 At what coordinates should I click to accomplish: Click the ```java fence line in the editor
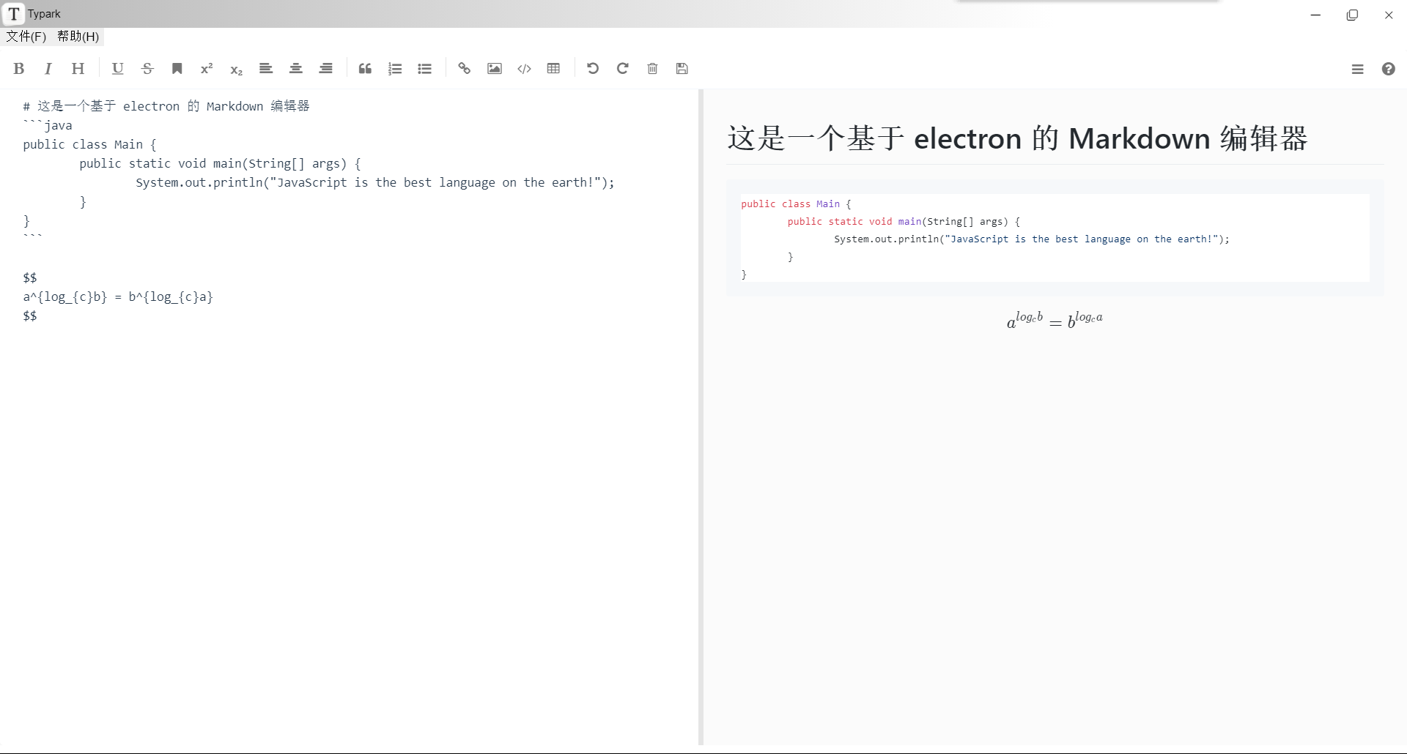[48, 125]
